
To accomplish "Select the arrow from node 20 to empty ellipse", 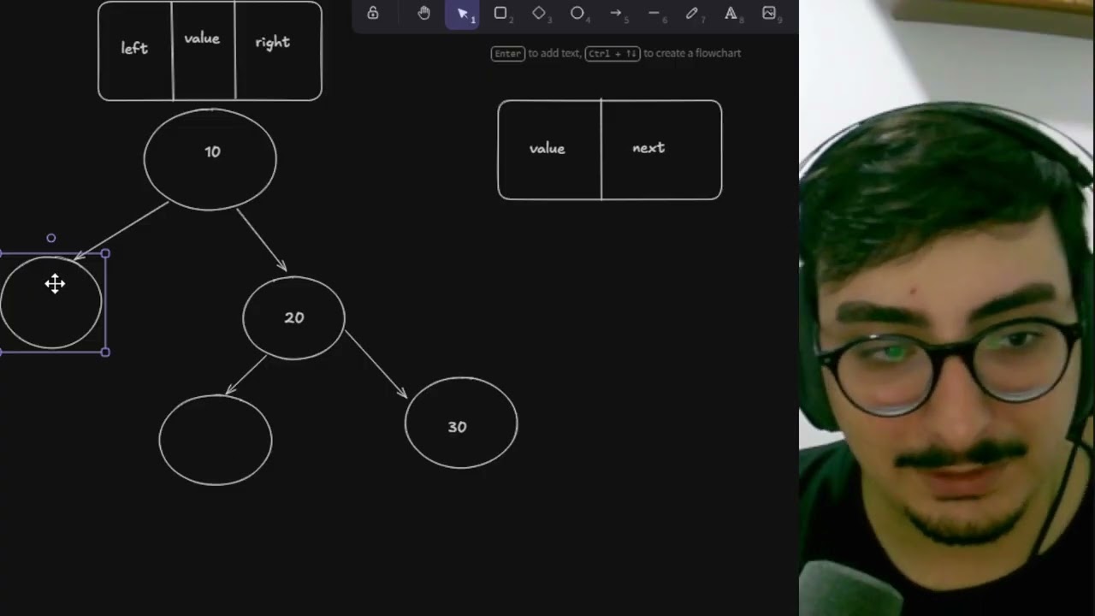I will [246, 376].
